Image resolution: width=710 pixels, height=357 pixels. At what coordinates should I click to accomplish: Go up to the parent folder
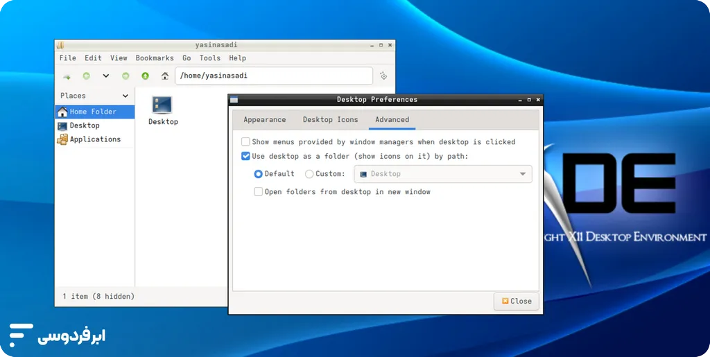pyautogui.click(x=145, y=76)
